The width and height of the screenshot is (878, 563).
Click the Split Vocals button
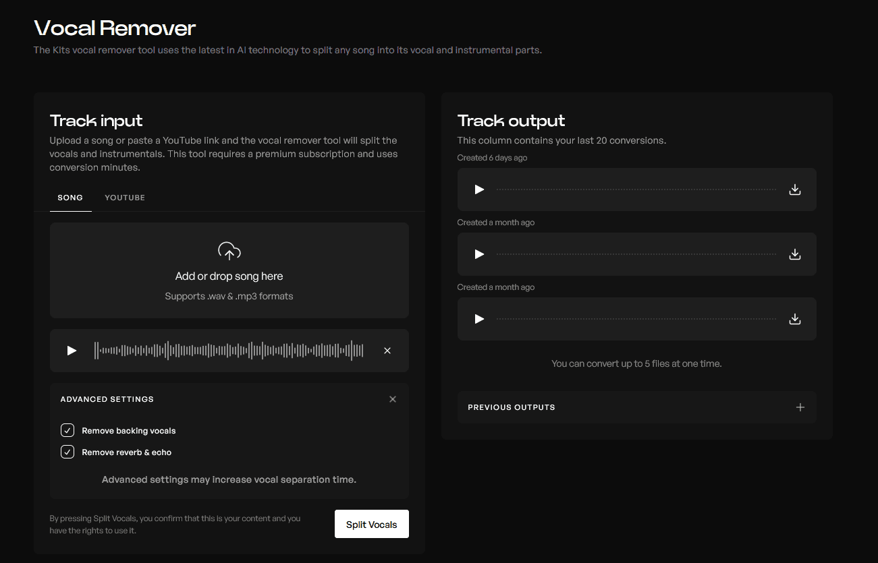372,524
